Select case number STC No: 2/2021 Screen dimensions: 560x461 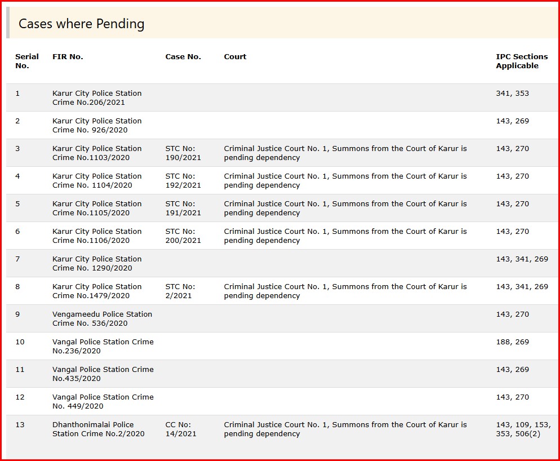coord(180,291)
